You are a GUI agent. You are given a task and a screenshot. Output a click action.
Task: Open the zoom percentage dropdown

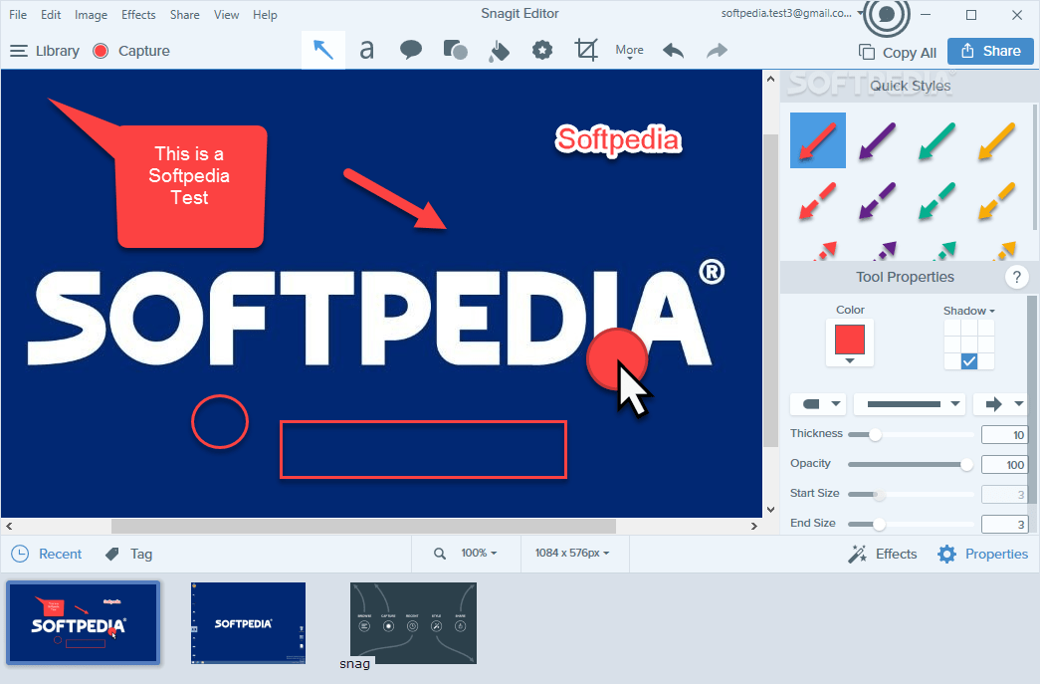pyautogui.click(x=477, y=554)
